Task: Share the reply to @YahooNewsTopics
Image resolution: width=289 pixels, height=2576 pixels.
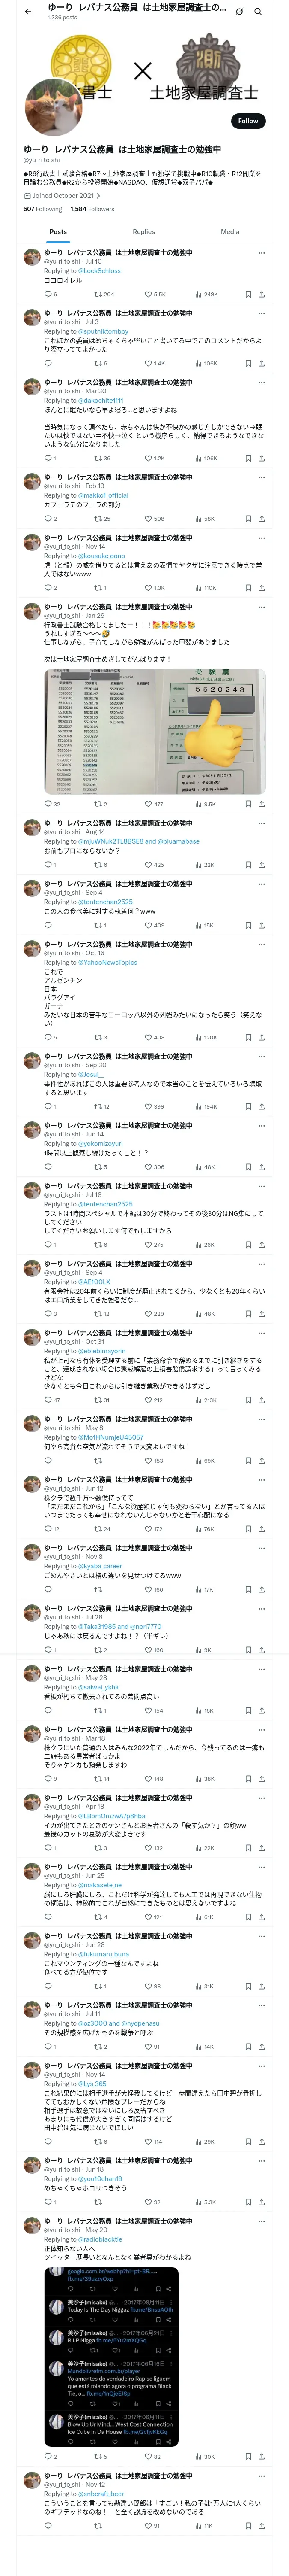Action: click(261, 1037)
